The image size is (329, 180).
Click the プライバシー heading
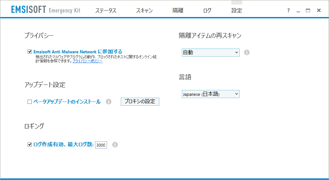(x=39, y=35)
